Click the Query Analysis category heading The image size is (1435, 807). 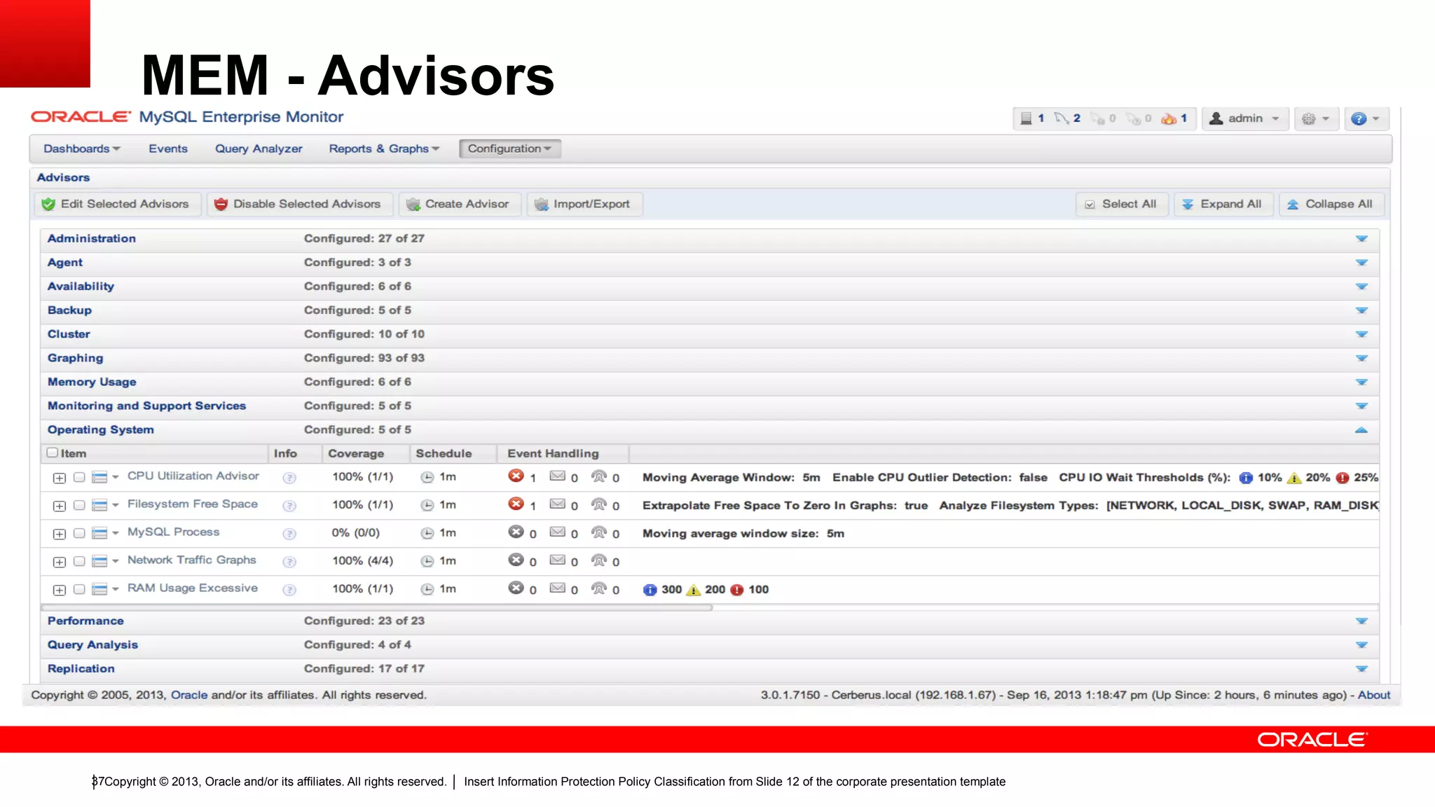[92, 644]
